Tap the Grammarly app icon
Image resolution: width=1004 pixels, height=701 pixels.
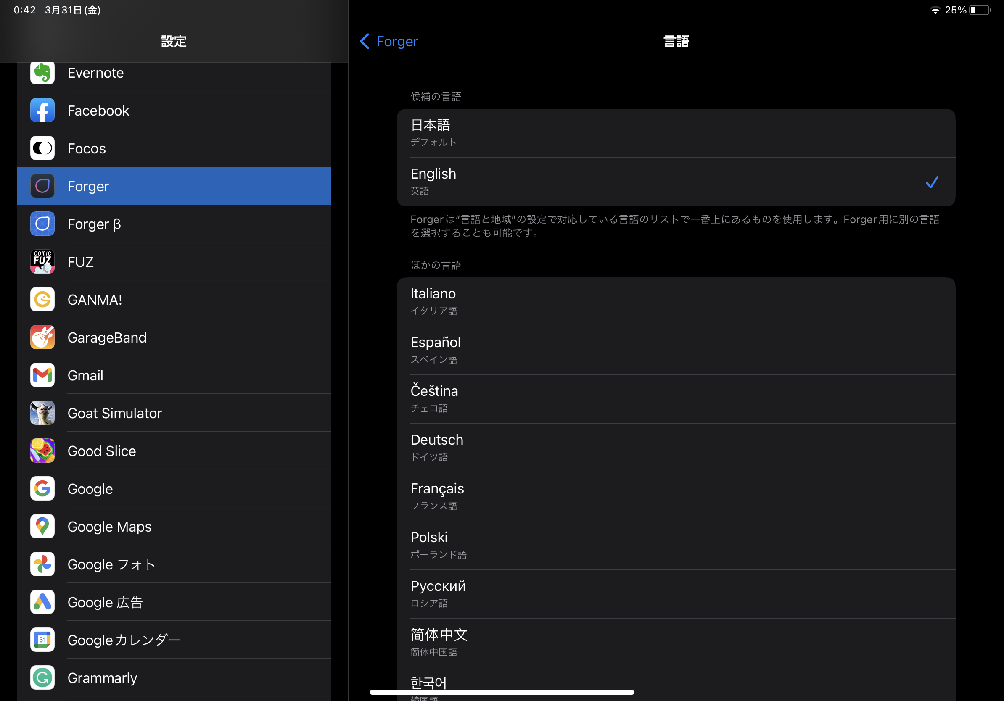click(x=42, y=677)
